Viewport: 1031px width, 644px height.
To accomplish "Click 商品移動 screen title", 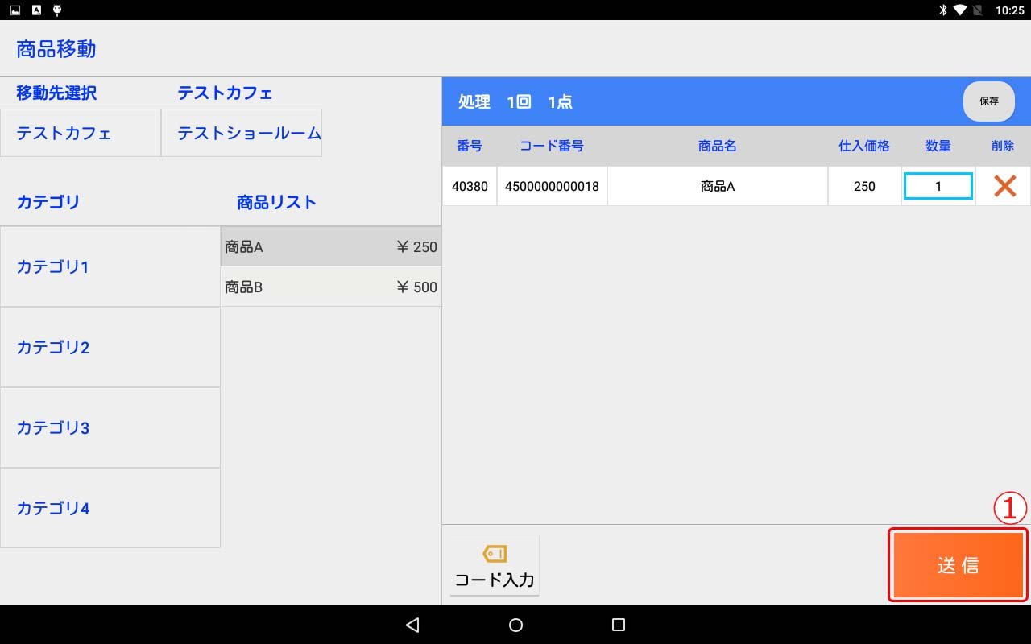I will pos(56,49).
